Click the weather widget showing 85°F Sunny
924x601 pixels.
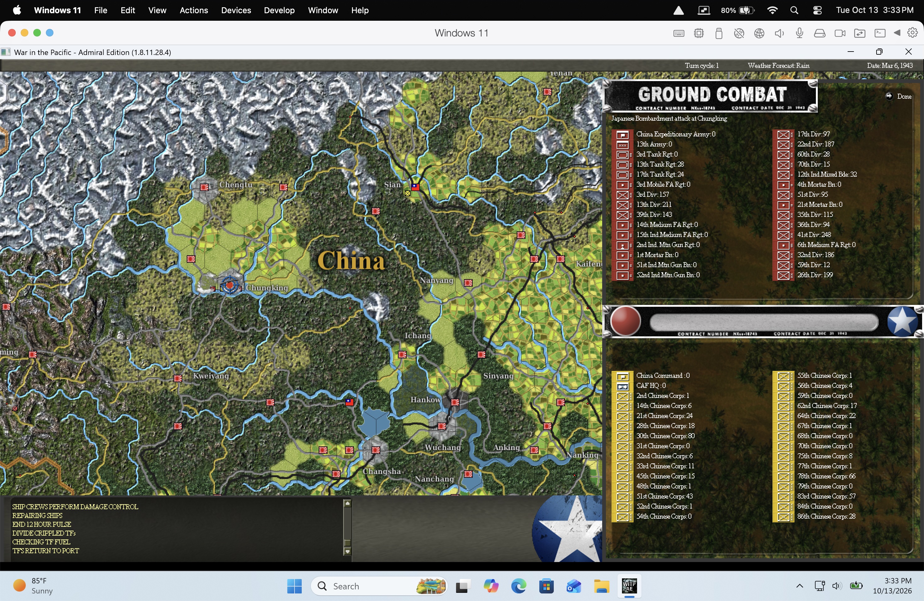tap(33, 586)
